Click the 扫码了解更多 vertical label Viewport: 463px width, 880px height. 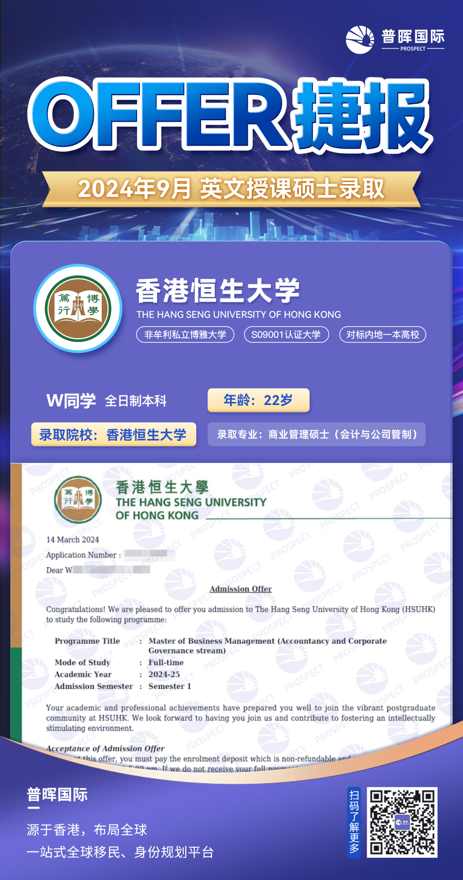coord(354,822)
